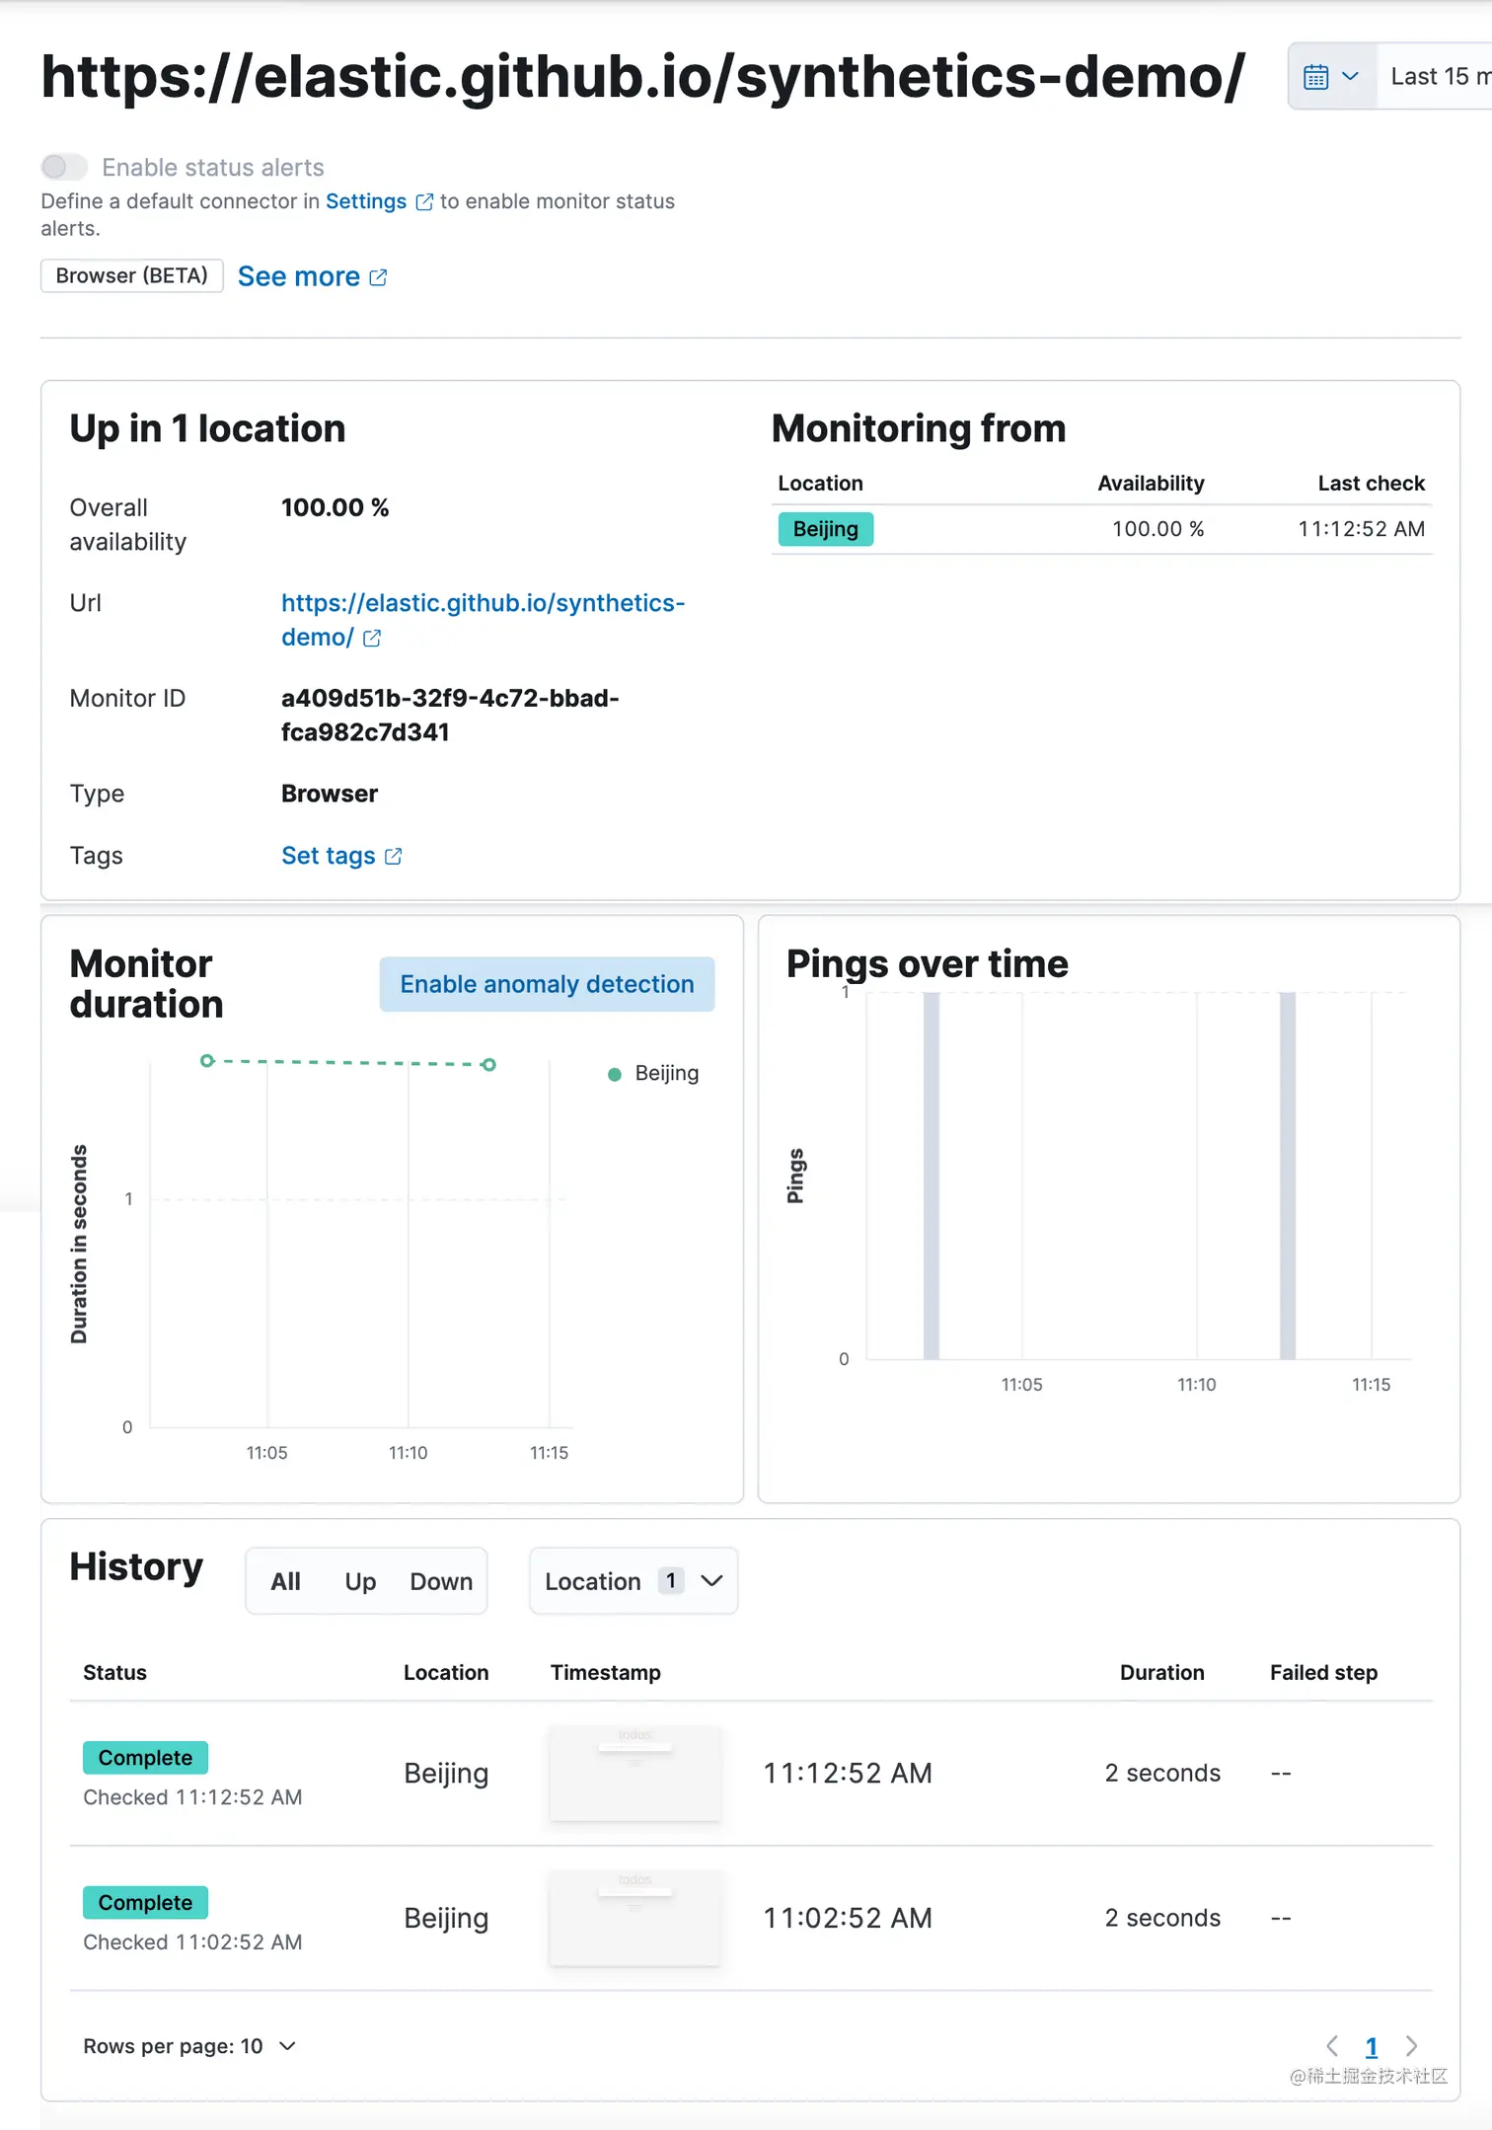Click Availability column header
The image size is (1492, 2130).
pyautogui.click(x=1151, y=484)
